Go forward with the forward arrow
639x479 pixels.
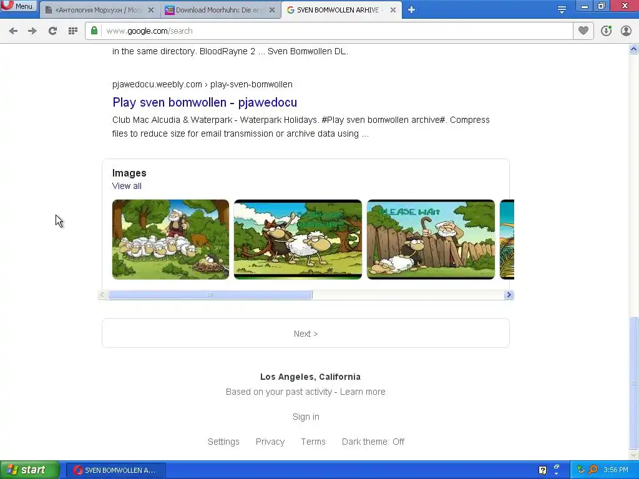click(x=32, y=31)
